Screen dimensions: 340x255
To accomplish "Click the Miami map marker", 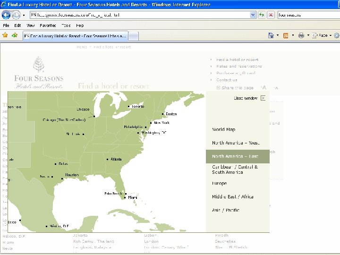I will coord(125,197).
